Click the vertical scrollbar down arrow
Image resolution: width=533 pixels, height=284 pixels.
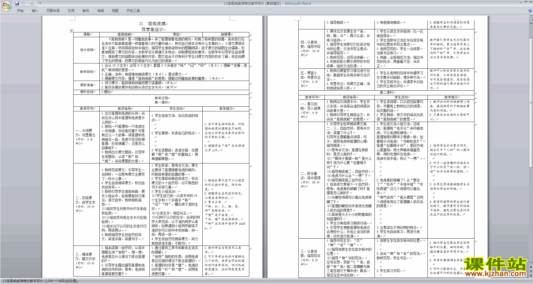click(531, 263)
